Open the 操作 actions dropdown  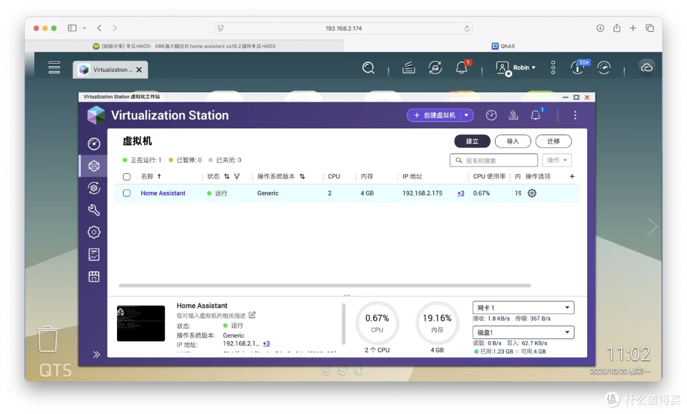(557, 160)
